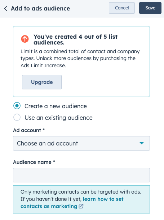Focus the Audience name text field
Image resolution: width=164 pixels, height=220 pixels.
(x=81, y=175)
